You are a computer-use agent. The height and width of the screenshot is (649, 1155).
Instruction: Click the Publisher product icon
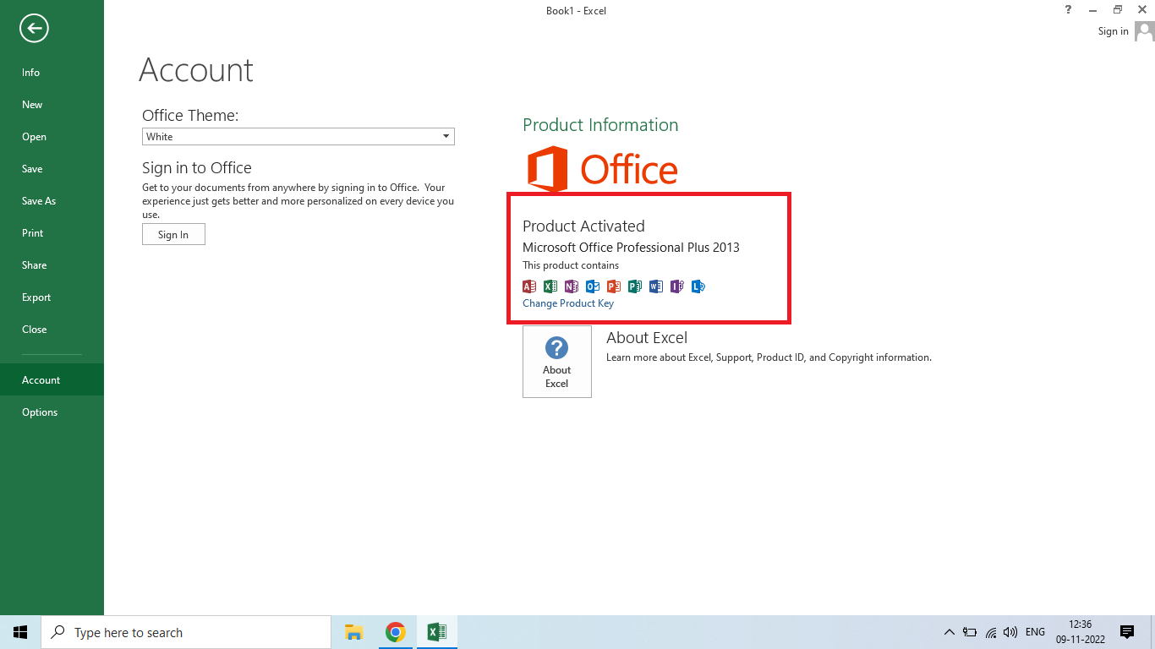click(x=635, y=286)
